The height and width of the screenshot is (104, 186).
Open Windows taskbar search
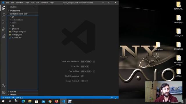pos(10,101)
